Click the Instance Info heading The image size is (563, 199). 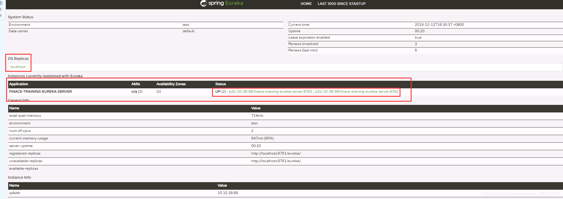20,178
